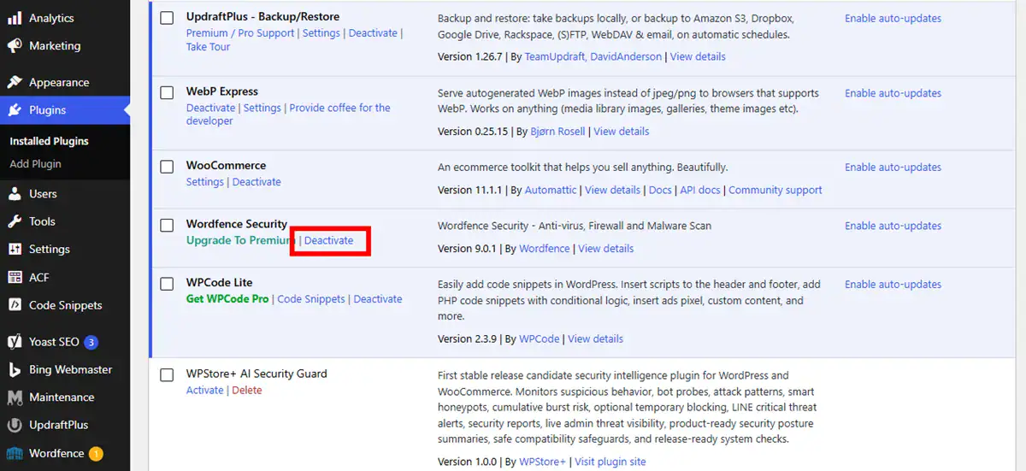
Task: Enable auto-updates for WooCommerce
Action: (x=893, y=168)
